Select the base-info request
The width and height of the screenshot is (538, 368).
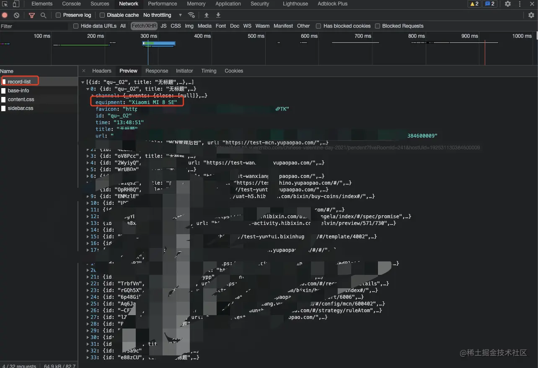39,91
